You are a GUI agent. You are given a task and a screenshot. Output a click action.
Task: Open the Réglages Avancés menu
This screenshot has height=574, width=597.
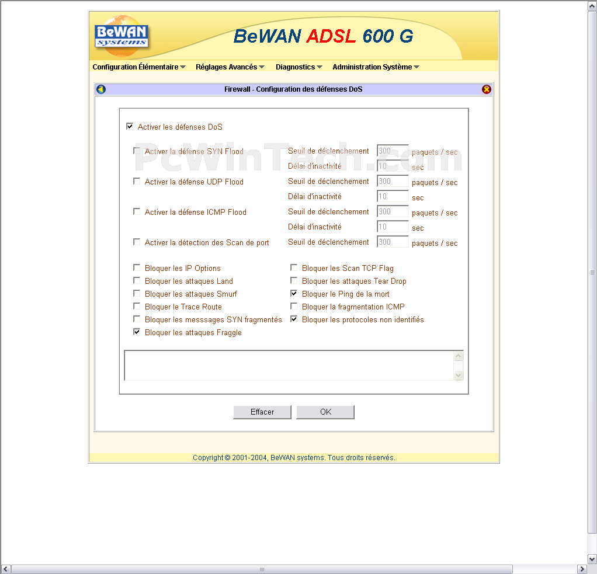[x=230, y=67]
